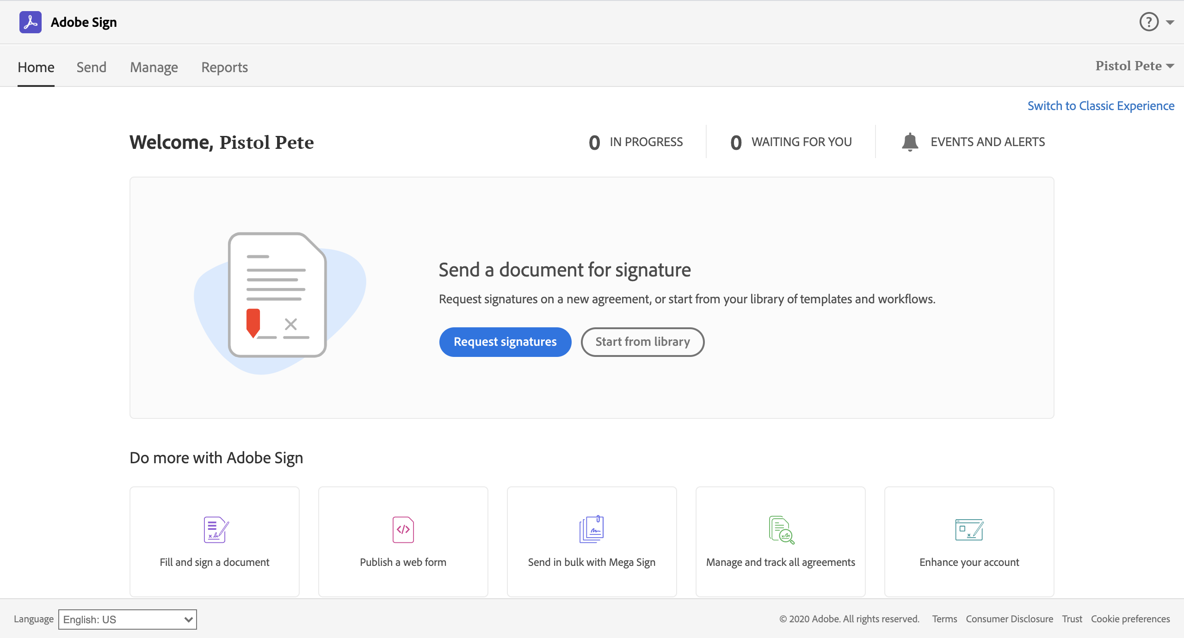Click the Adobe Sign logo icon

tap(31, 22)
